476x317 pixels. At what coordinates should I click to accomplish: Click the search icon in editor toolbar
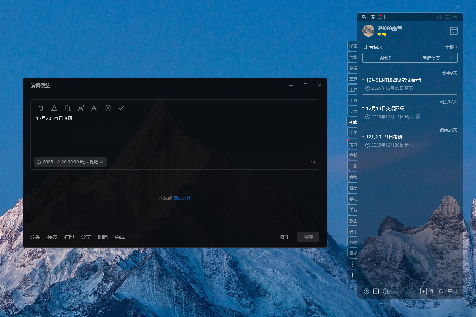(x=68, y=108)
